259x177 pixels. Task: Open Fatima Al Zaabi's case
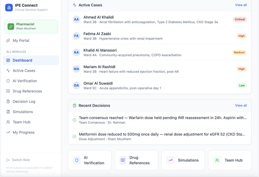pyautogui.click(x=160, y=36)
